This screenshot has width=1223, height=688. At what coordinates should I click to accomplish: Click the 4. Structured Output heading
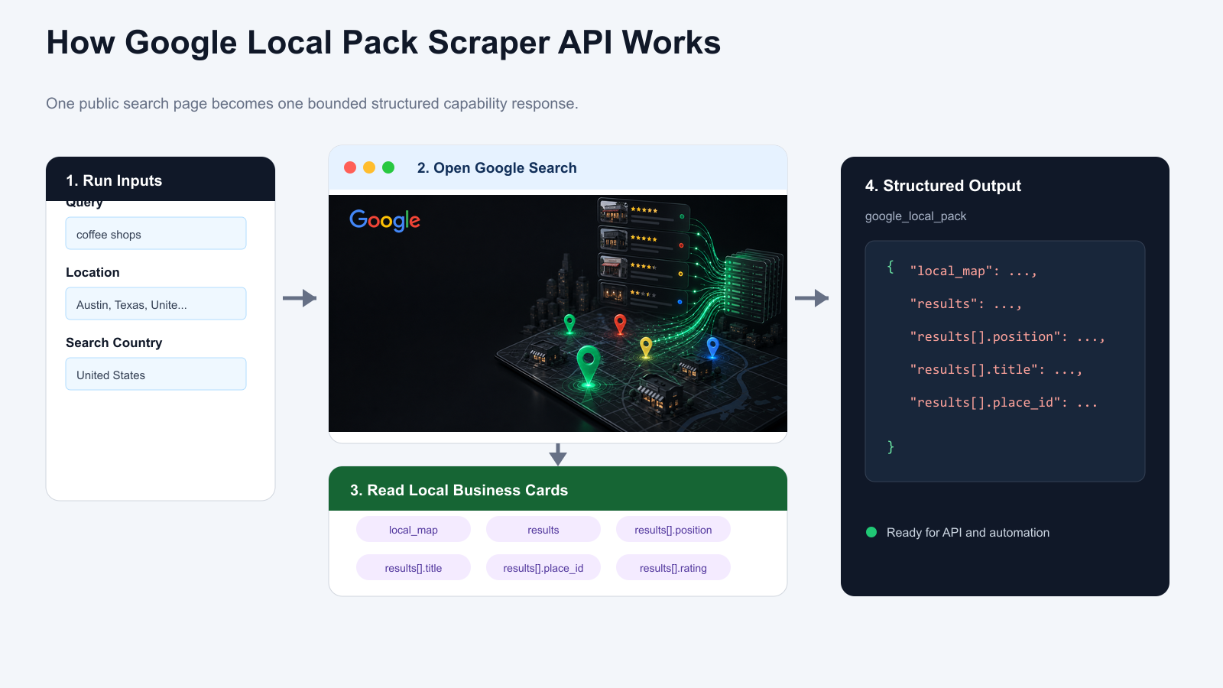(x=942, y=186)
